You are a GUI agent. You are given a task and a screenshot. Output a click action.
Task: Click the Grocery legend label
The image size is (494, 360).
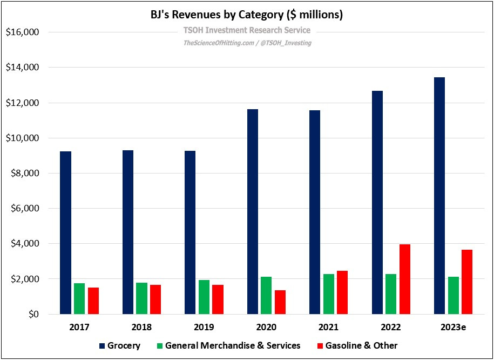(124, 346)
